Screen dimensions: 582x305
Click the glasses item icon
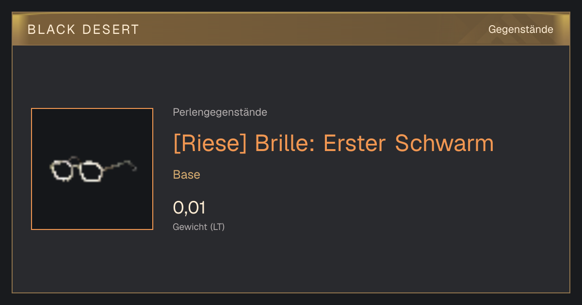pos(92,169)
